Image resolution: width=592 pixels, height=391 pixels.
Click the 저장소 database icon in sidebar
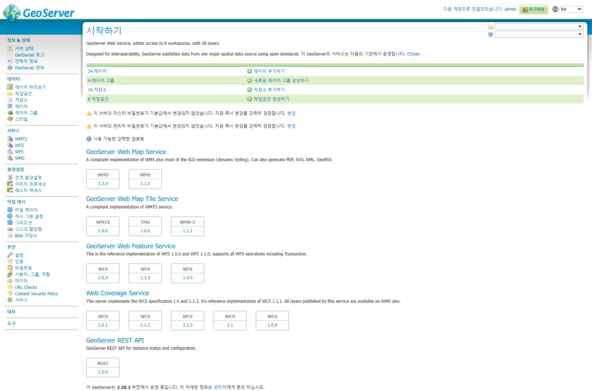10,100
